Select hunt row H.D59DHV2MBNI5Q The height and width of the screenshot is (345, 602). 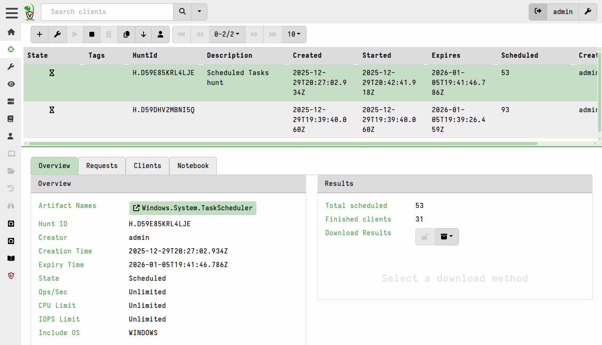(310, 120)
